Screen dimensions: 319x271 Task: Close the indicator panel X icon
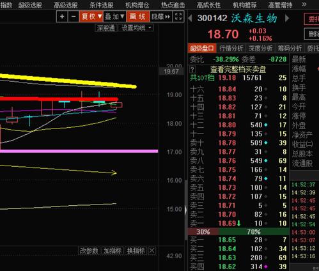(x=152, y=251)
